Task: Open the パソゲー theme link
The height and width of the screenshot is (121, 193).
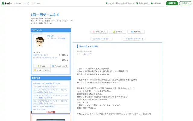Action: [87, 54]
